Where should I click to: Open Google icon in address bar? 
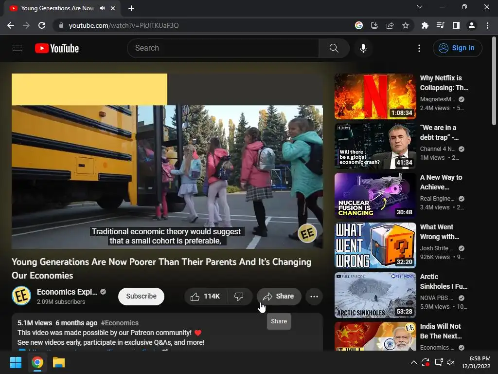(x=358, y=25)
